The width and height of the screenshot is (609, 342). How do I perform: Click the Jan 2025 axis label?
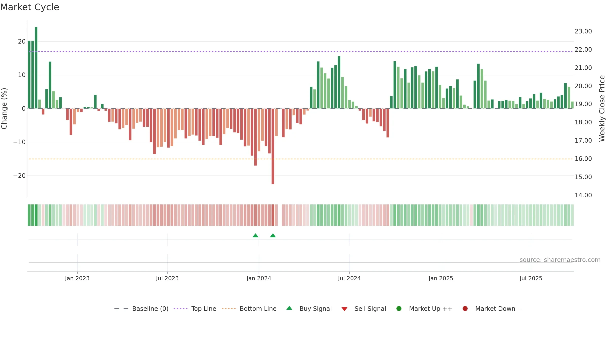coord(441,278)
